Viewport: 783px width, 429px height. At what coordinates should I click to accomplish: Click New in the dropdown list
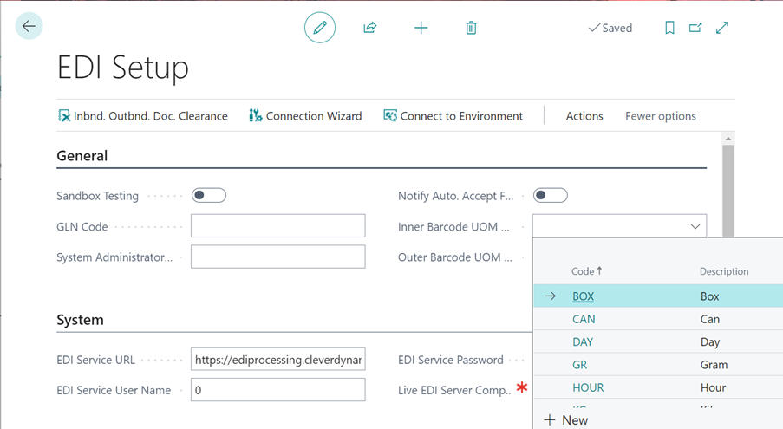[x=565, y=420]
